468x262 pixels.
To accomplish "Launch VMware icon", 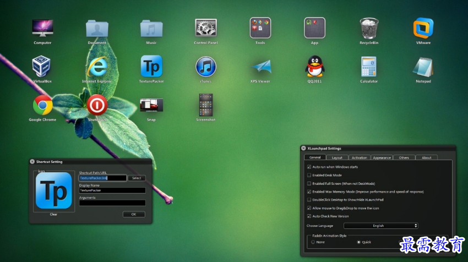I will 423,28.
